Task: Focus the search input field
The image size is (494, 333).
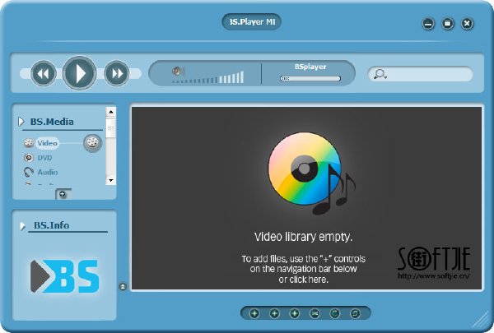Action: click(x=421, y=74)
